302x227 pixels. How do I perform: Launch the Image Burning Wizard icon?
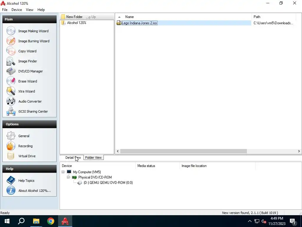11,41
